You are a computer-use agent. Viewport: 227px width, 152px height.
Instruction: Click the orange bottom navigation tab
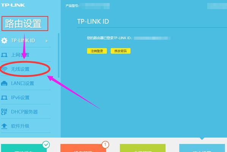(83, 148)
